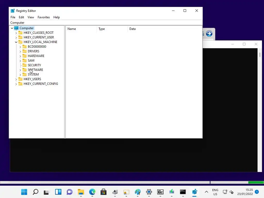Select the DRIVERS key
Viewport: 264px width, 198px height.
[34, 51]
